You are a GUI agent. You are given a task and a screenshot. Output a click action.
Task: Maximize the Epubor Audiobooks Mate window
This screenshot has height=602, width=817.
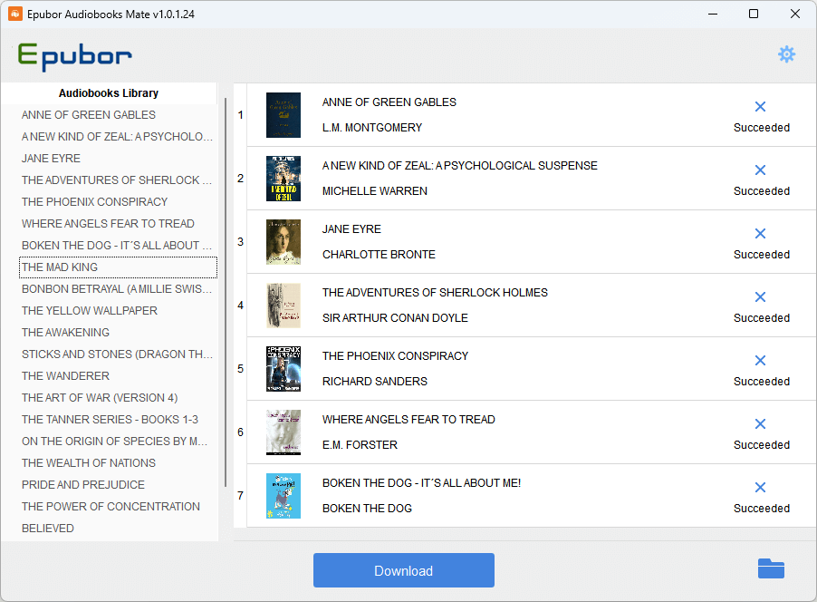click(754, 15)
